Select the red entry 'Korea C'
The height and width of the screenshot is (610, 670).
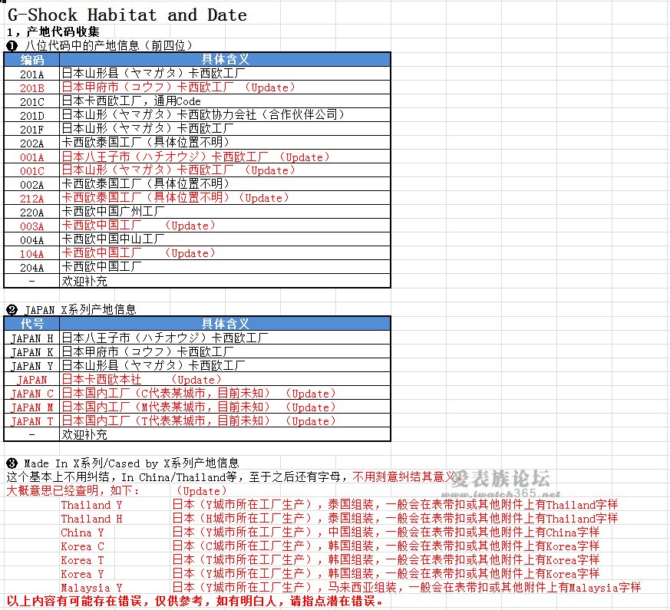tap(82, 546)
